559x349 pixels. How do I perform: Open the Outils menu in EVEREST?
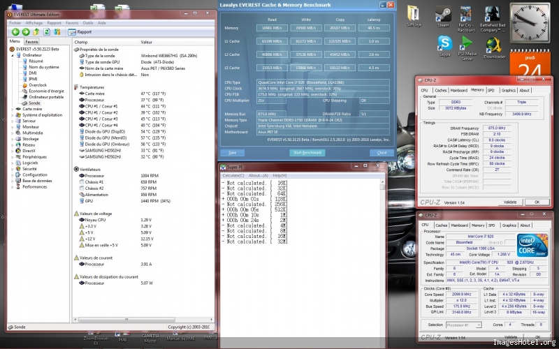88,23
